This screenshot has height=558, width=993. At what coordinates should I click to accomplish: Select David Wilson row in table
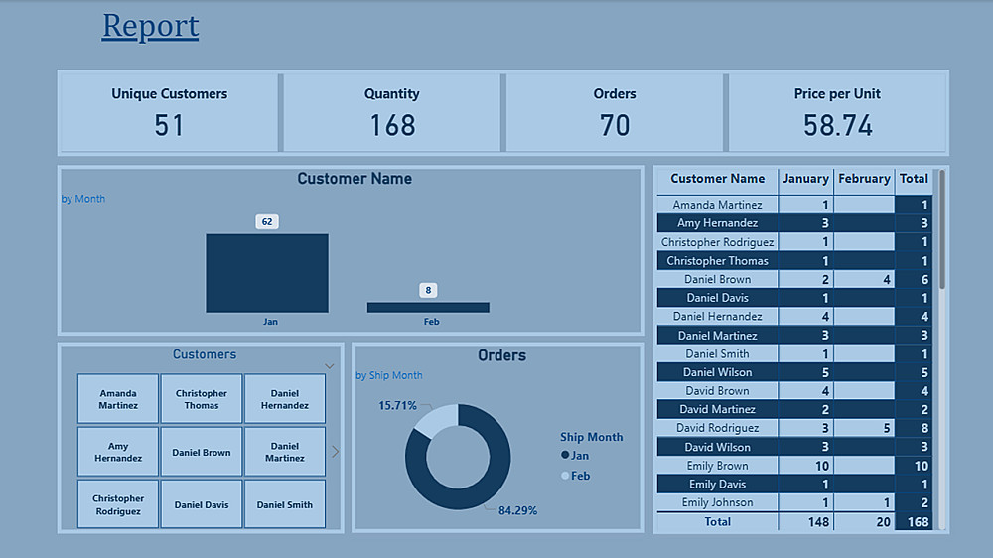tap(794, 447)
